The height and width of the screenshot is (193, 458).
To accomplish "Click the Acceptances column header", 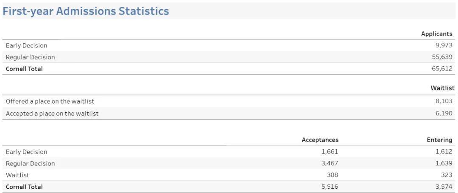I will (320, 140).
